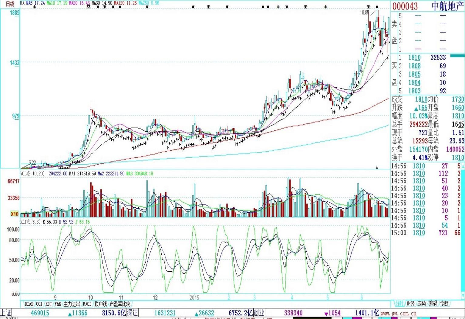
Task: Click the first plus marker above the chart
Action: [x=35, y=7]
